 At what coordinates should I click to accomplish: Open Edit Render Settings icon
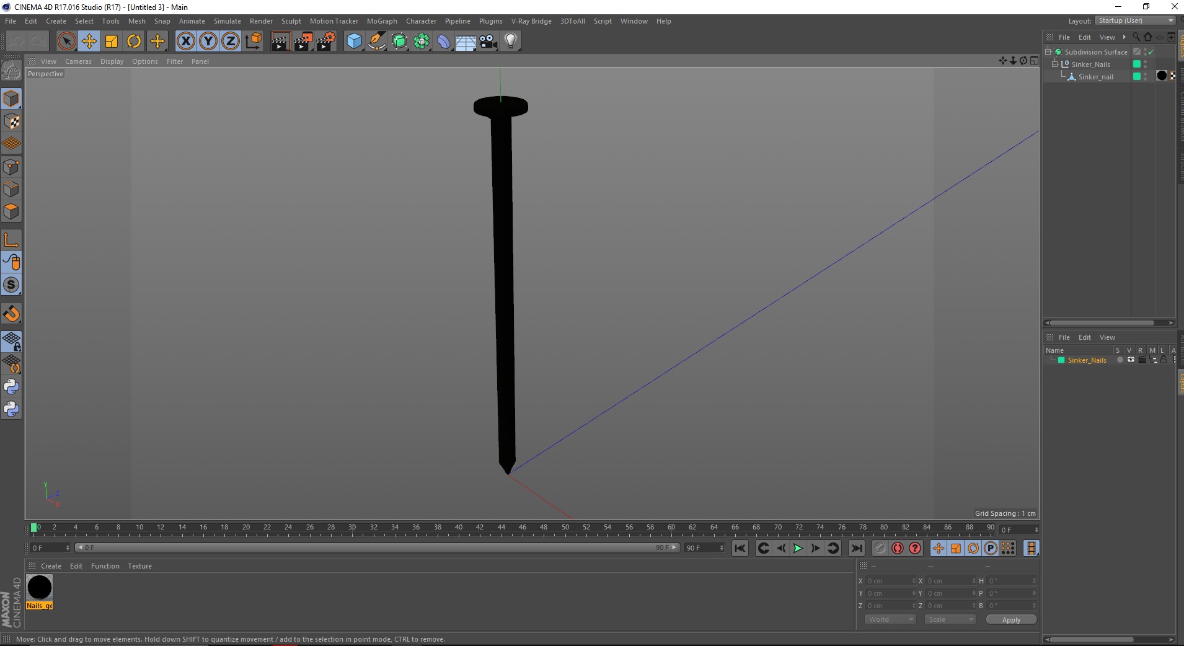[x=326, y=42]
